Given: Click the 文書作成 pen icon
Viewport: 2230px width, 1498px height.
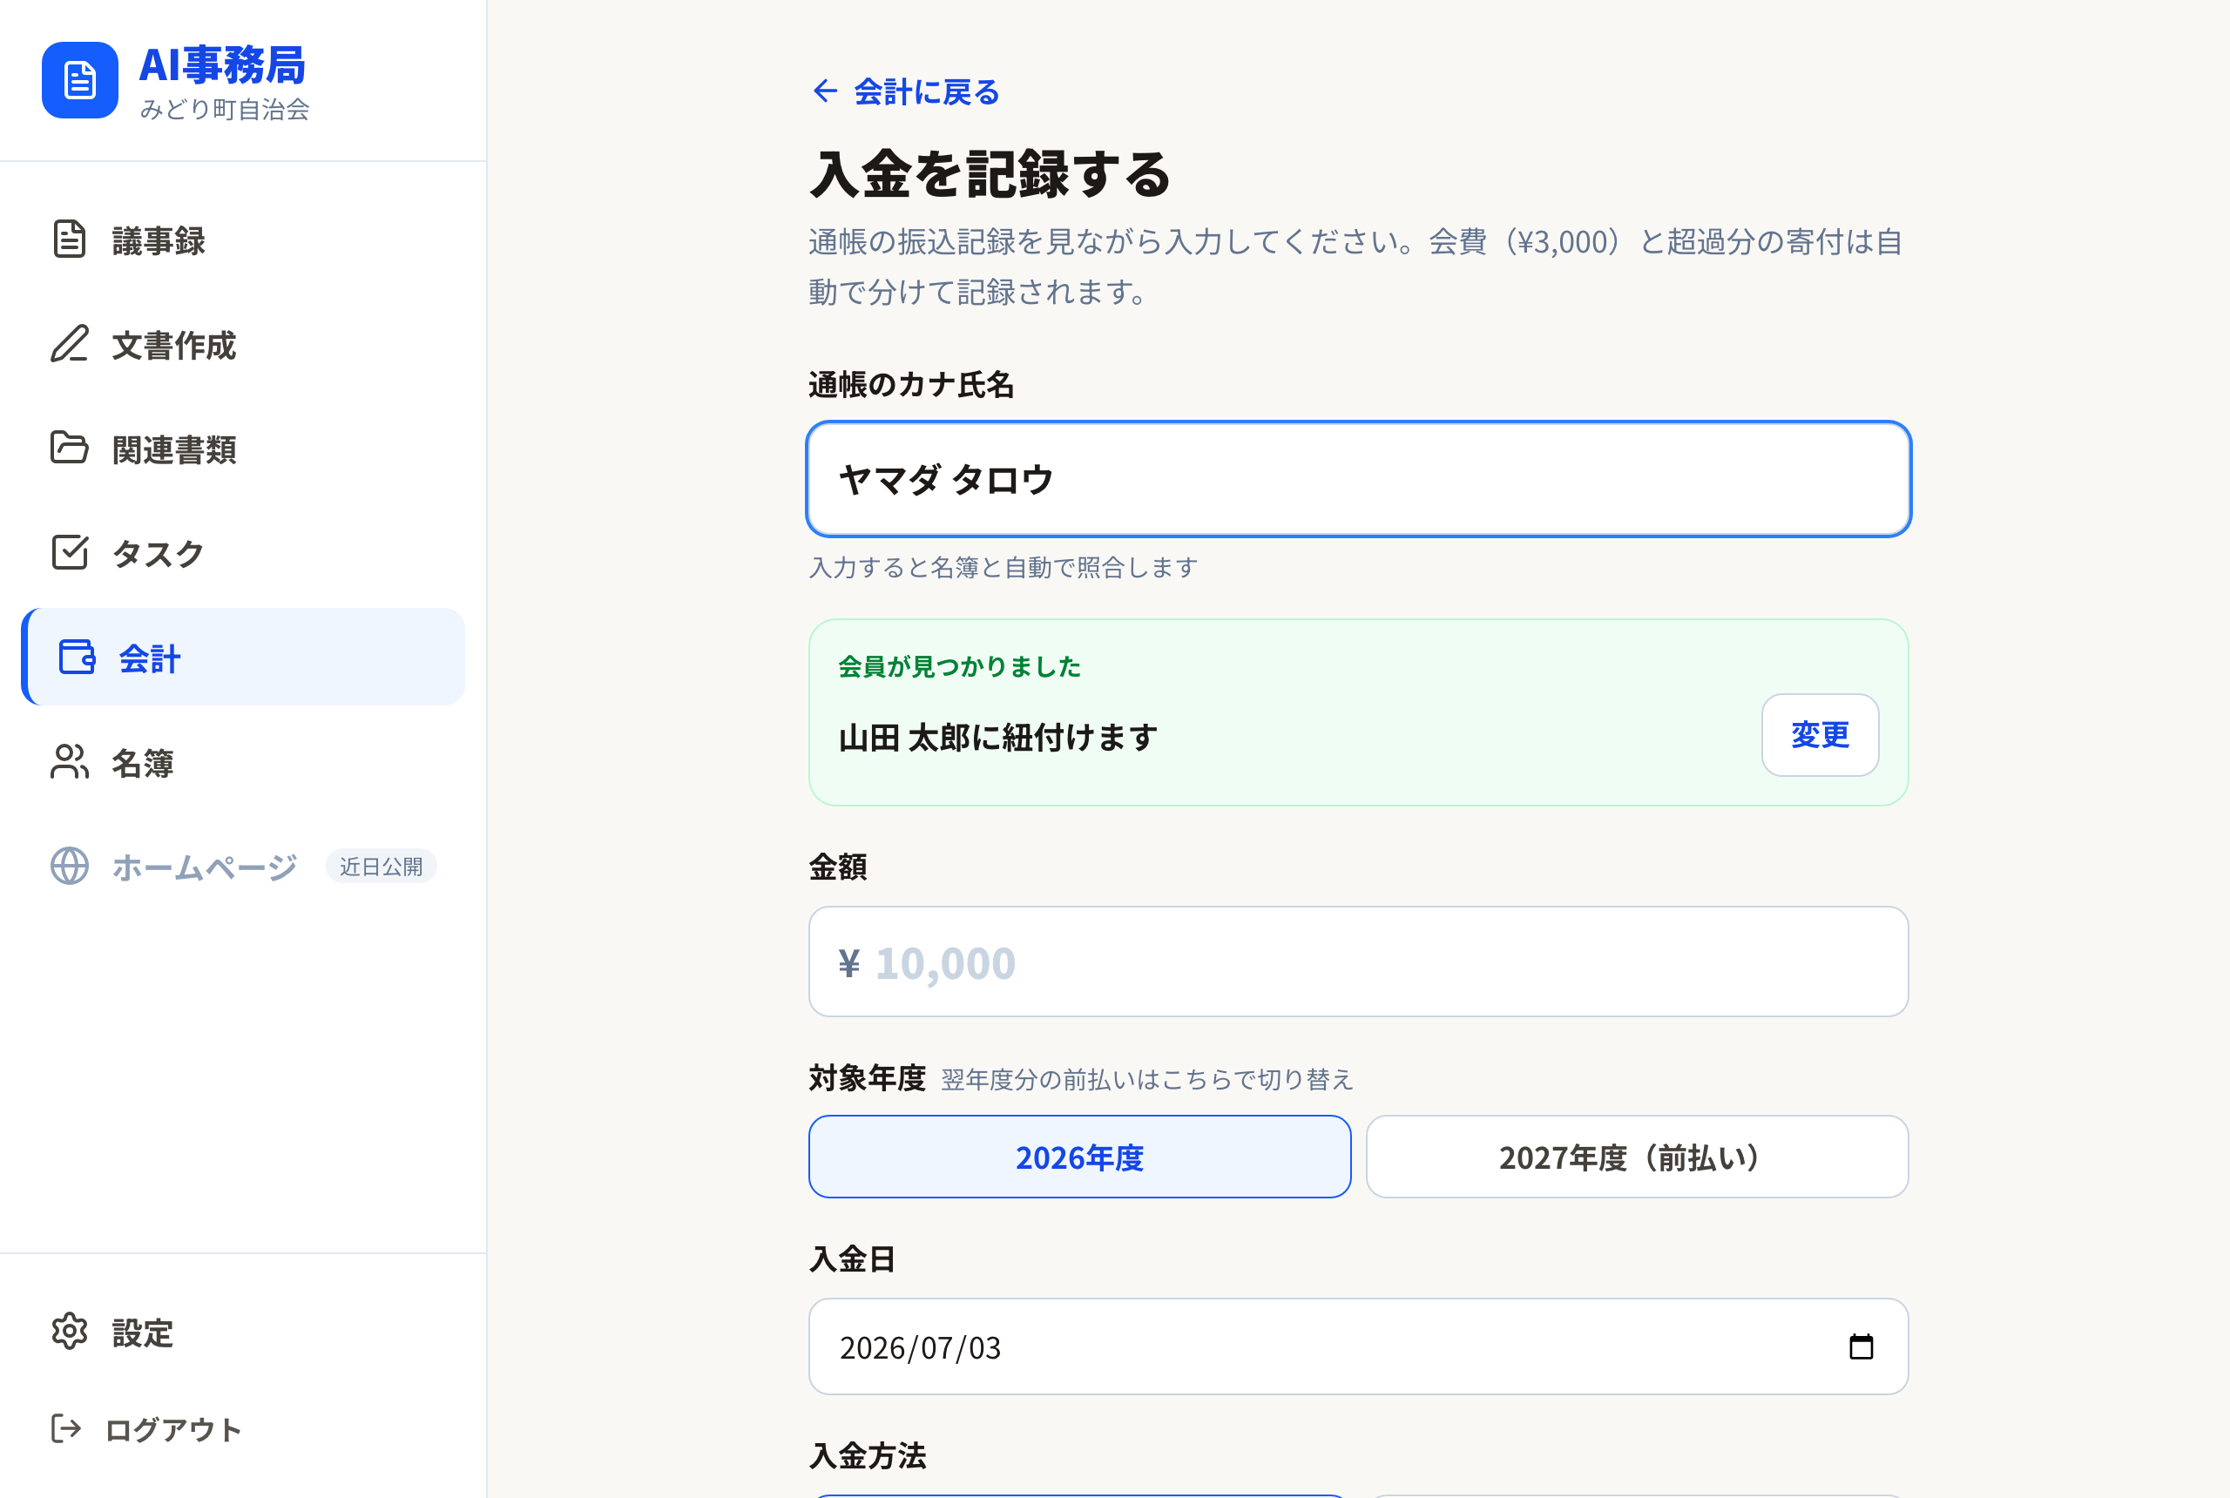Looking at the screenshot, I should click(69, 344).
